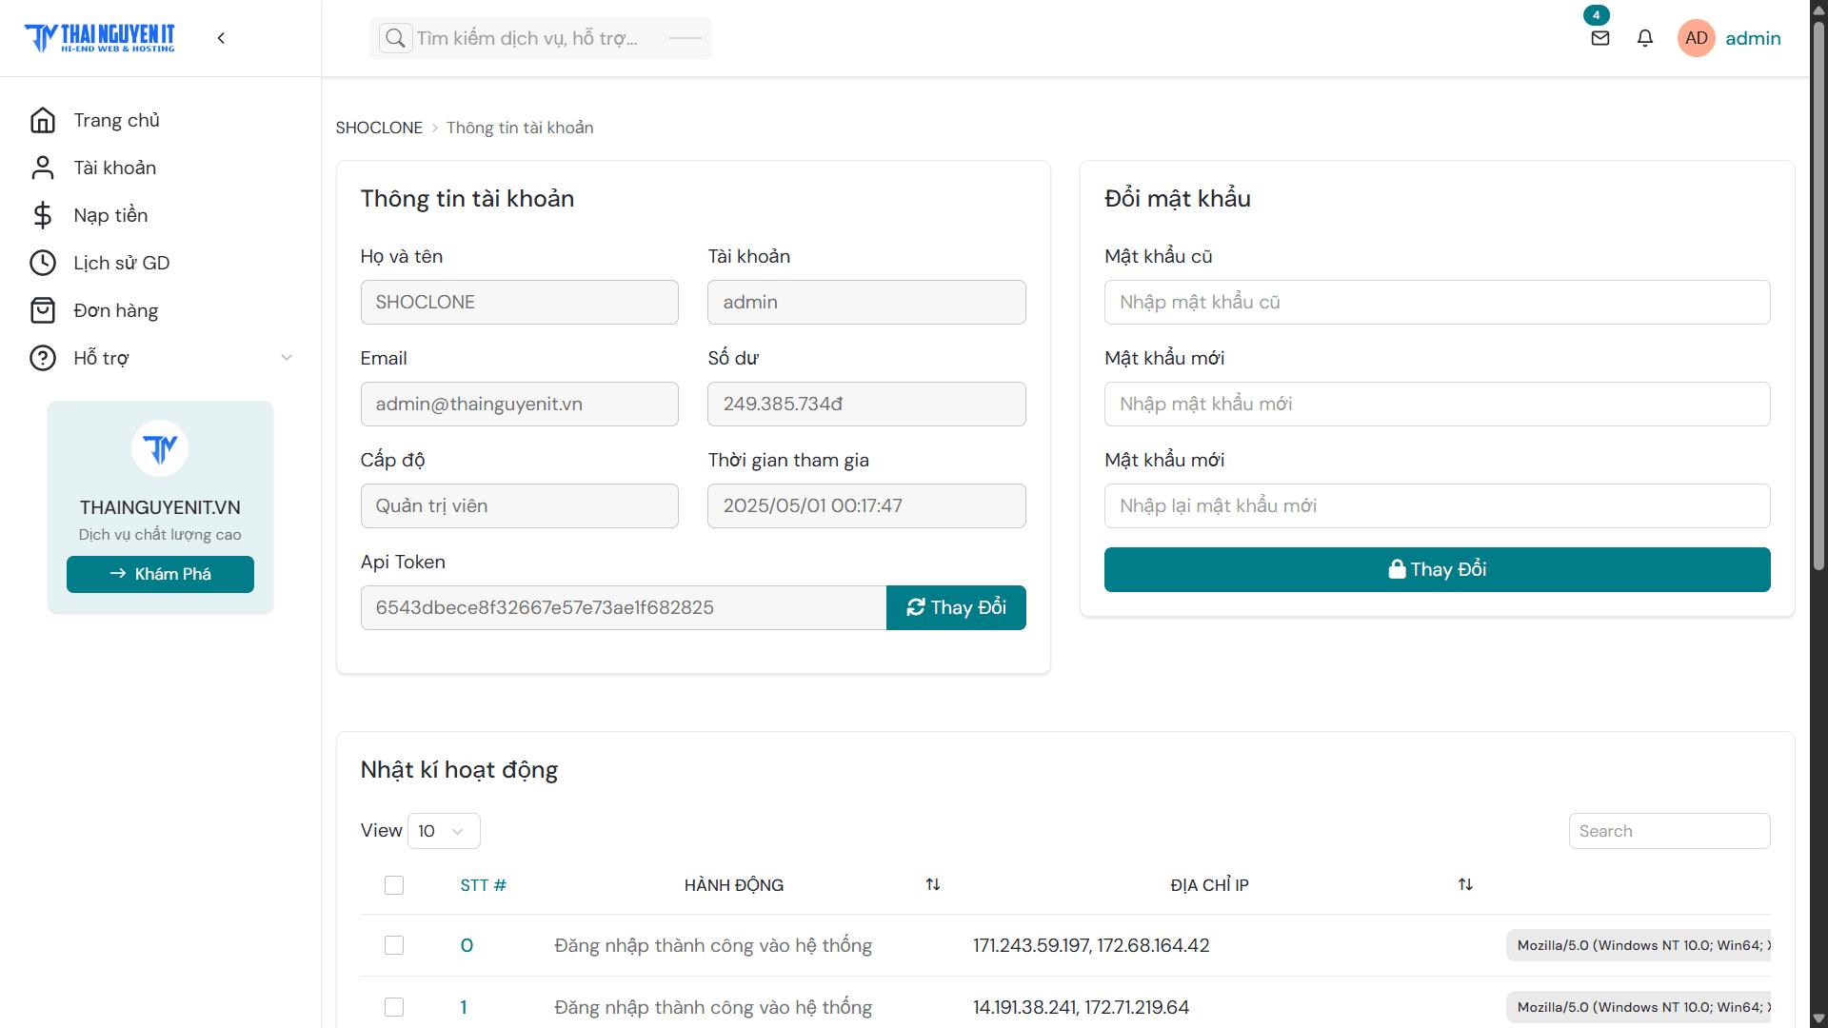Viewport: 1828px width, 1028px height.
Task: Click row number 0 in STT column
Action: pos(467,945)
